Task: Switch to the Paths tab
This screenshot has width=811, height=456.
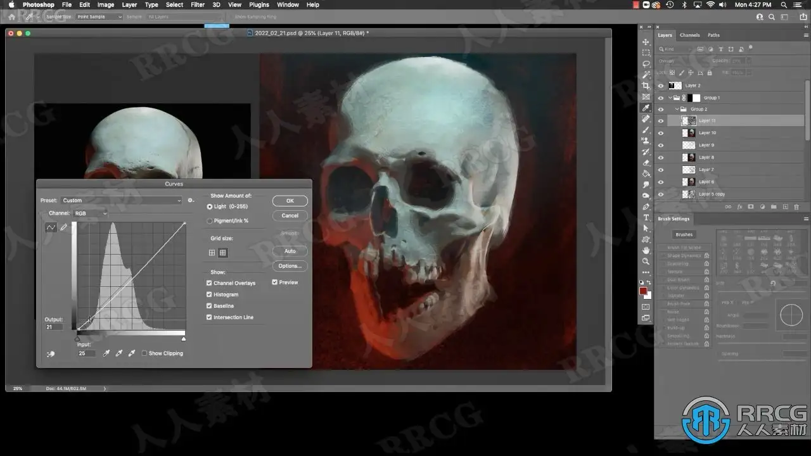Action: coord(713,35)
